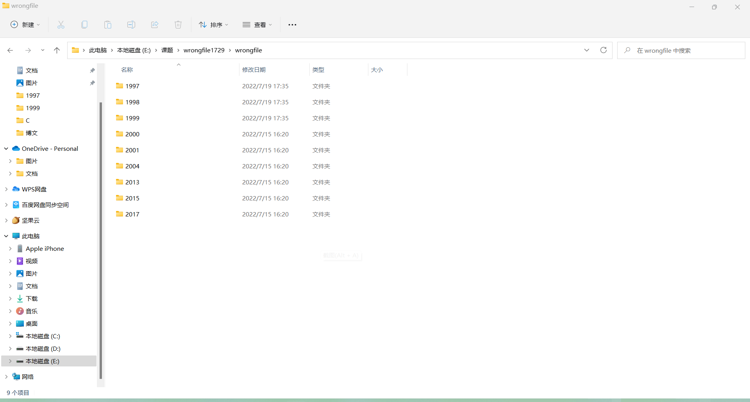Refresh the wrongfile folder view
Screen dimensions: 750x402
[x=604, y=50]
